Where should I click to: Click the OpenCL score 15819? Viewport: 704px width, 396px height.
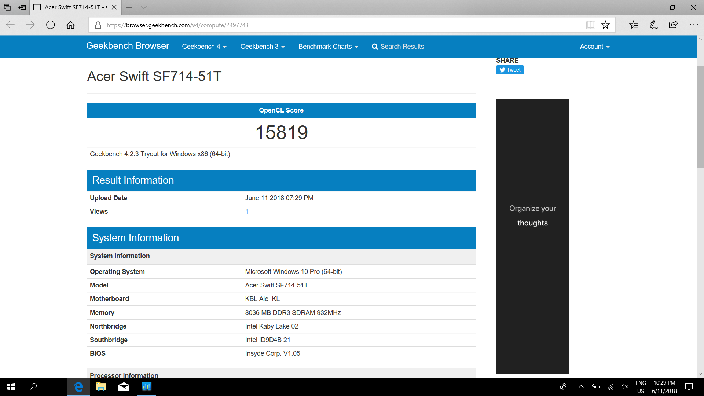[x=281, y=132]
